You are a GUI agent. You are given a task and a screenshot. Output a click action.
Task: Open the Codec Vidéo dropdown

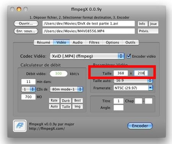coord(87,56)
